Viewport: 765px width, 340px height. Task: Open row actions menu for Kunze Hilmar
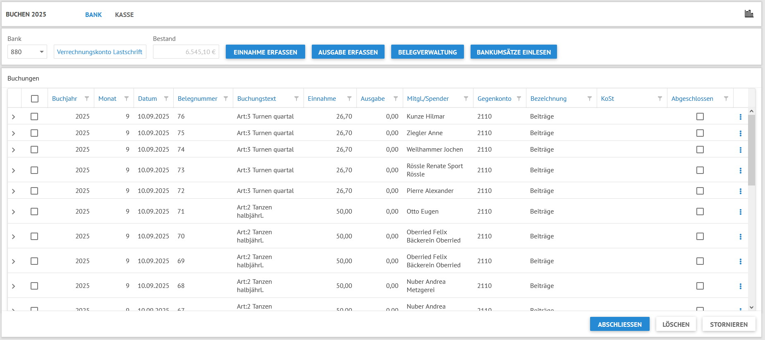click(740, 117)
